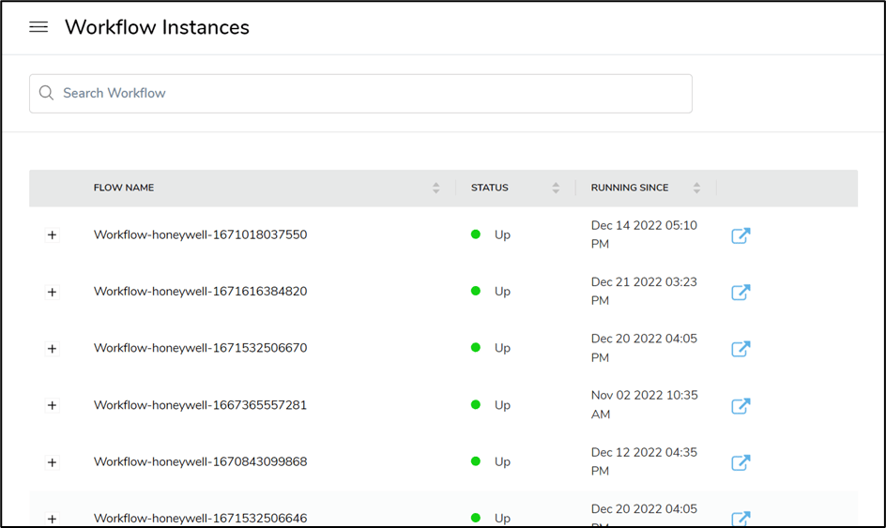Viewport: 886px width, 528px height.
Task: Click the STATUS column header
Action: tap(489, 188)
